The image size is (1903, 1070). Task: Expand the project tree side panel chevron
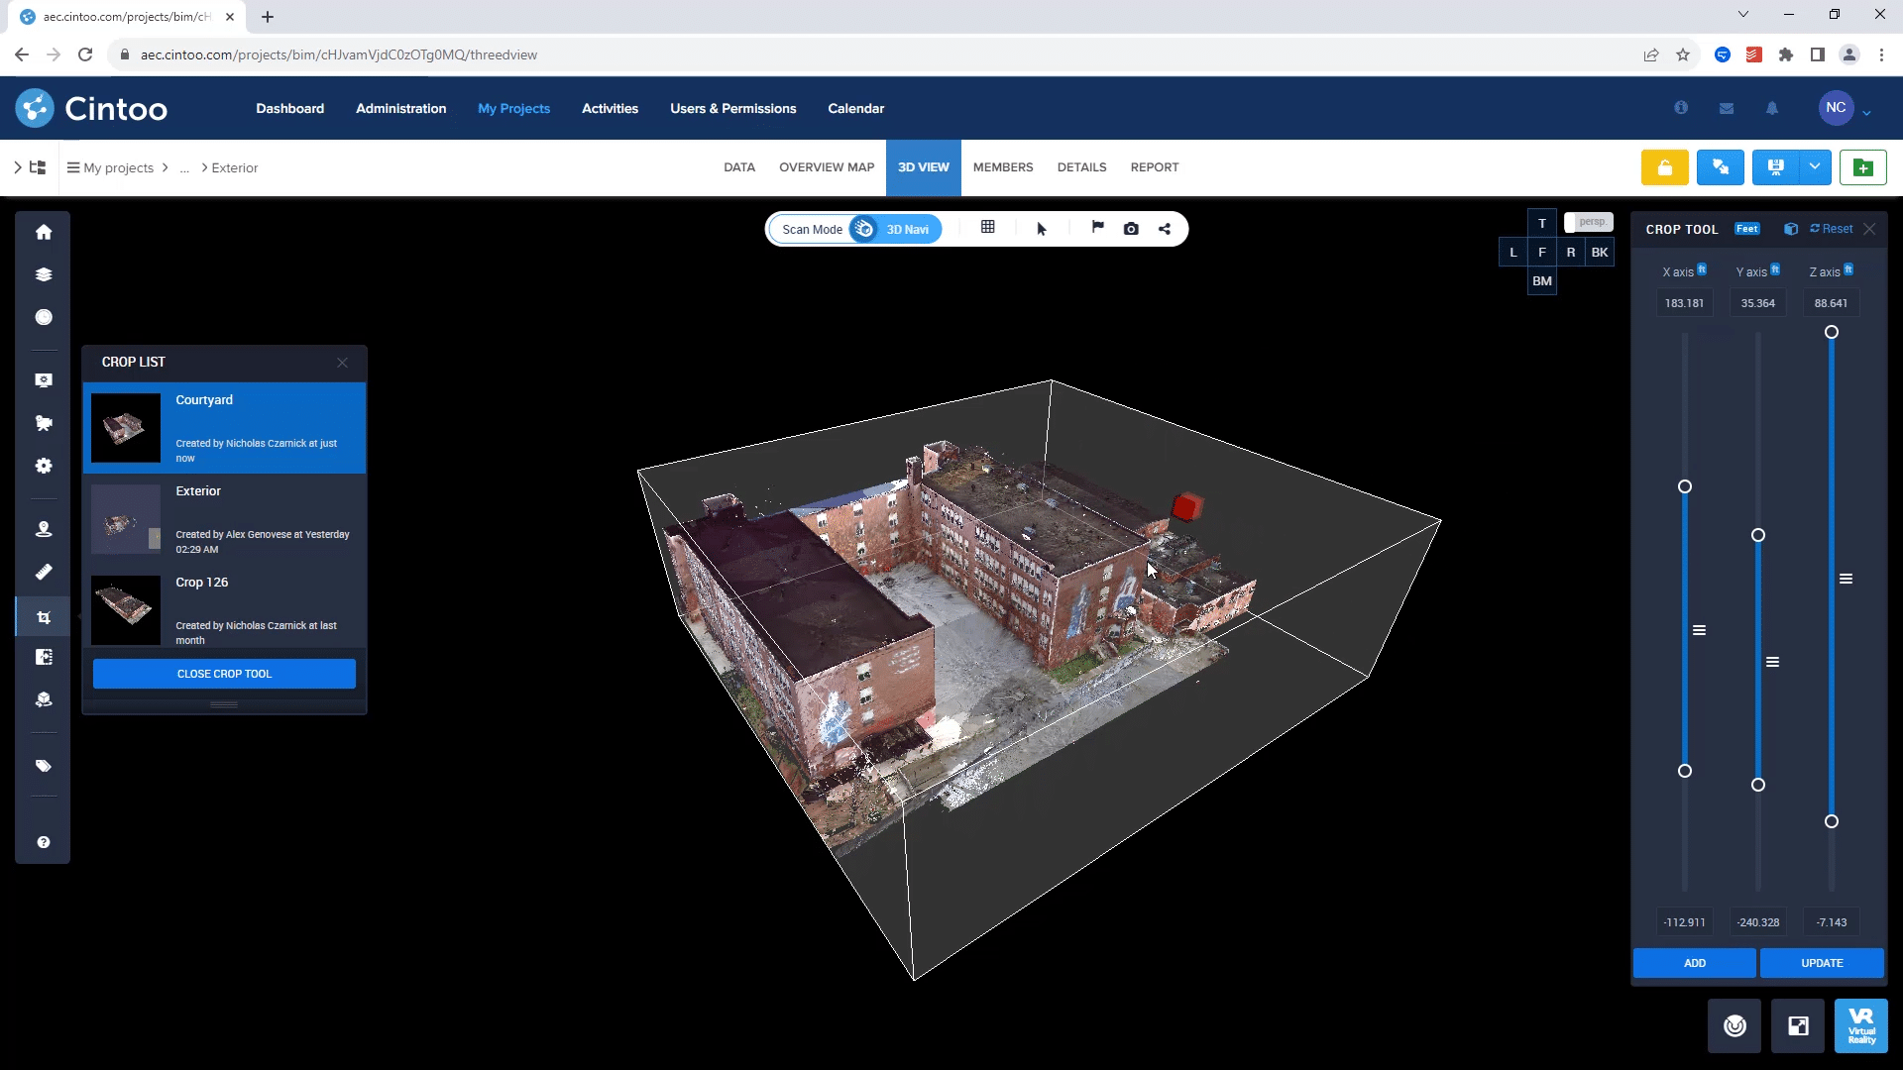click(x=18, y=167)
